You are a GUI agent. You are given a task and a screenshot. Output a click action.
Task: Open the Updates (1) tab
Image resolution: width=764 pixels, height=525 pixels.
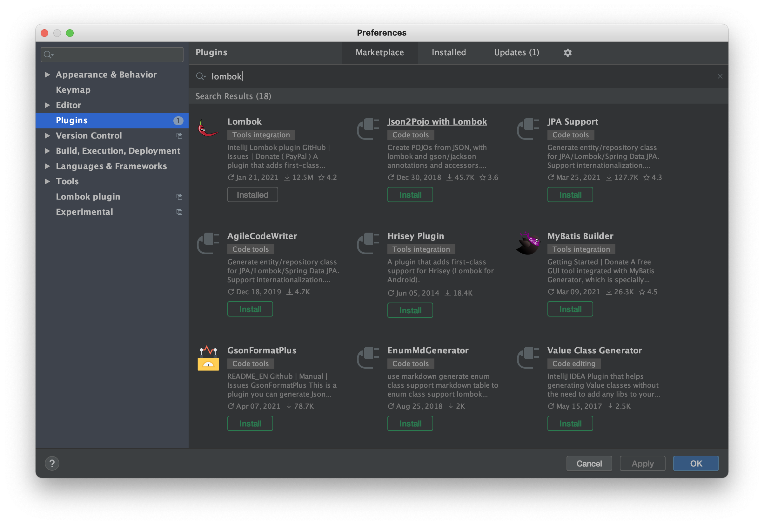click(516, 52)
